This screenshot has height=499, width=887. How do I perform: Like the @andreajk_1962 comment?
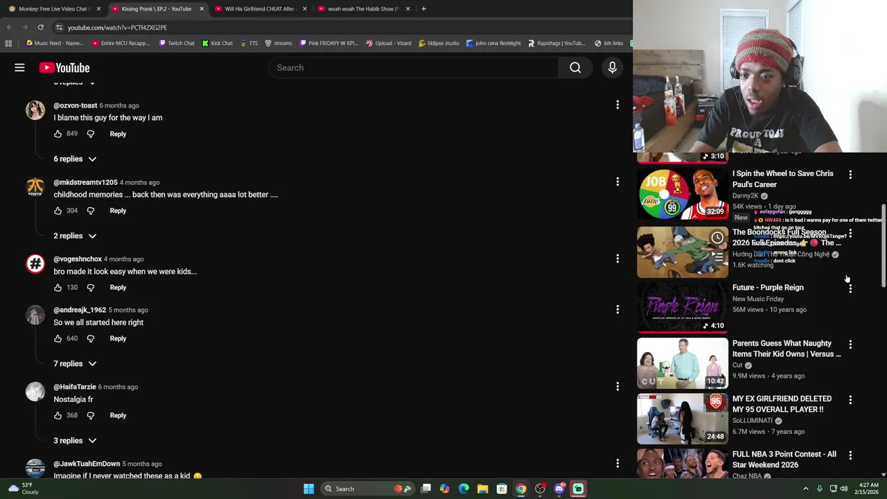pyautogui.click(x=58, y=338)
